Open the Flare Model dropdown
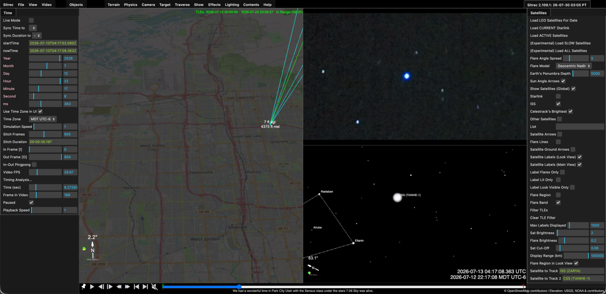The height and width of the screenshot is (294, 606). click(x=573, y=66)
